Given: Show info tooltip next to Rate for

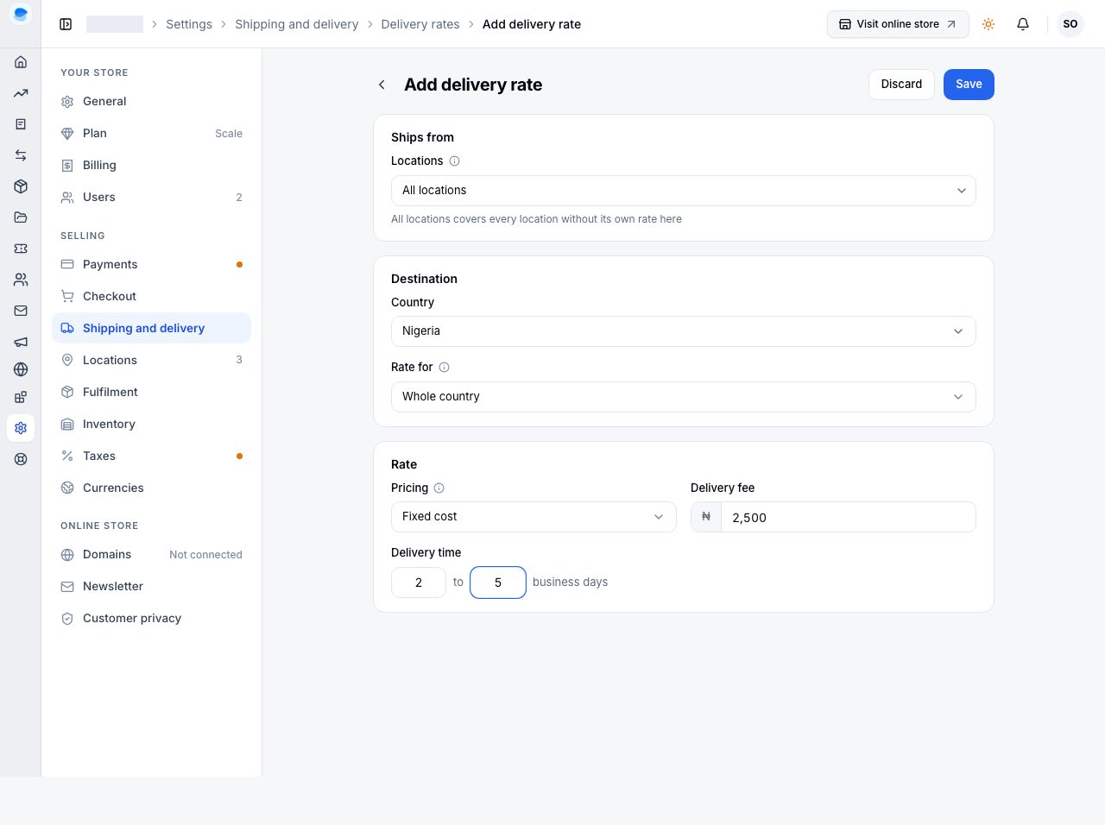Looking at the screenshot, I should click(445, 367).
